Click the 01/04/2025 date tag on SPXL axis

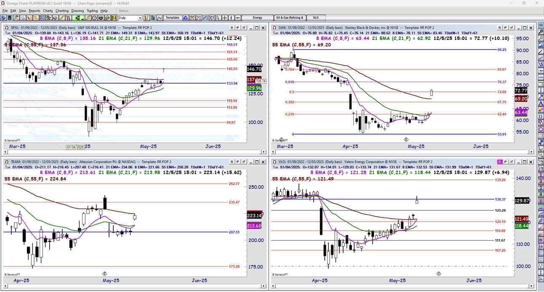75,147
